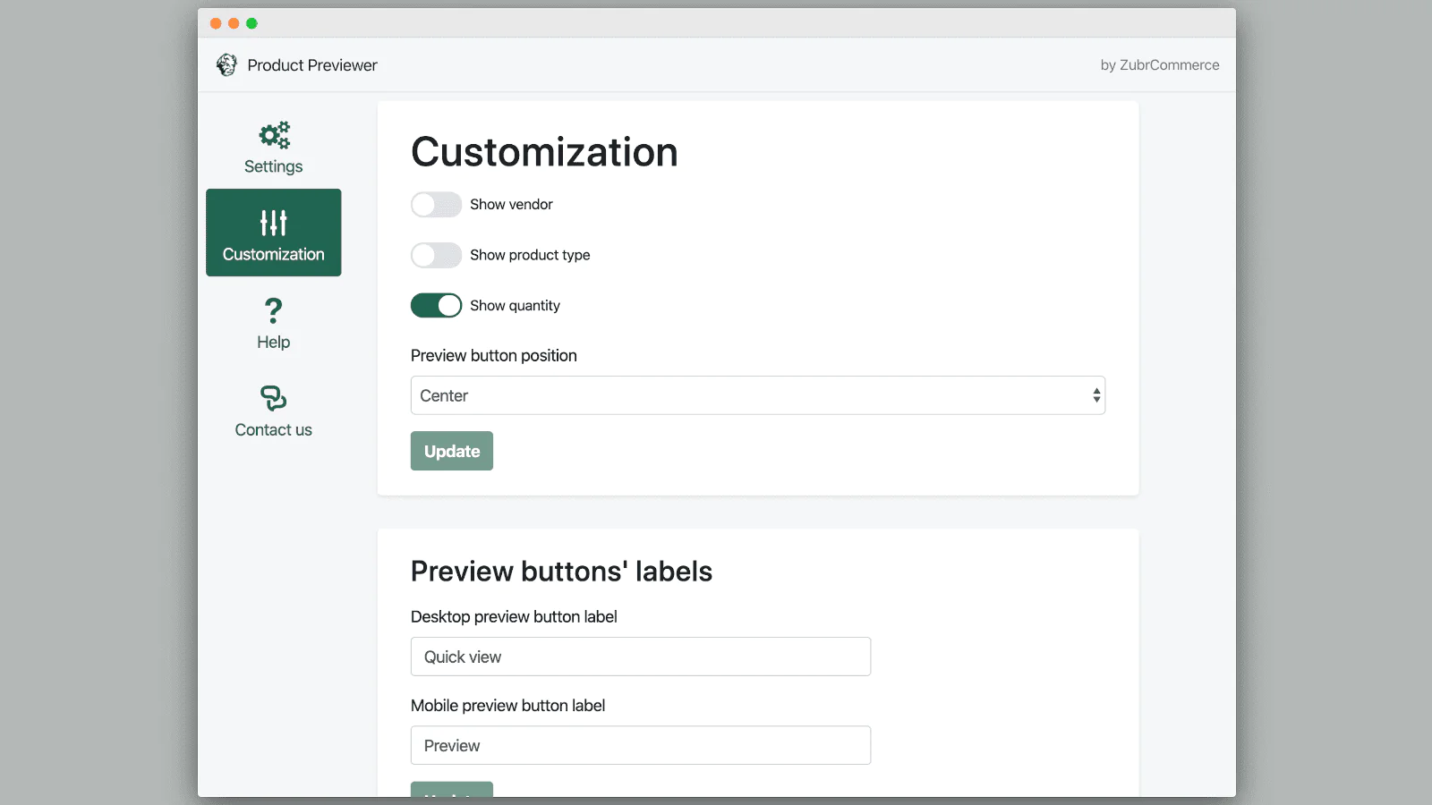Click the by ZubrCommerce link
Image resolution: width=1432 pixels, height=805 pixels.
(x=1159, y=65)
